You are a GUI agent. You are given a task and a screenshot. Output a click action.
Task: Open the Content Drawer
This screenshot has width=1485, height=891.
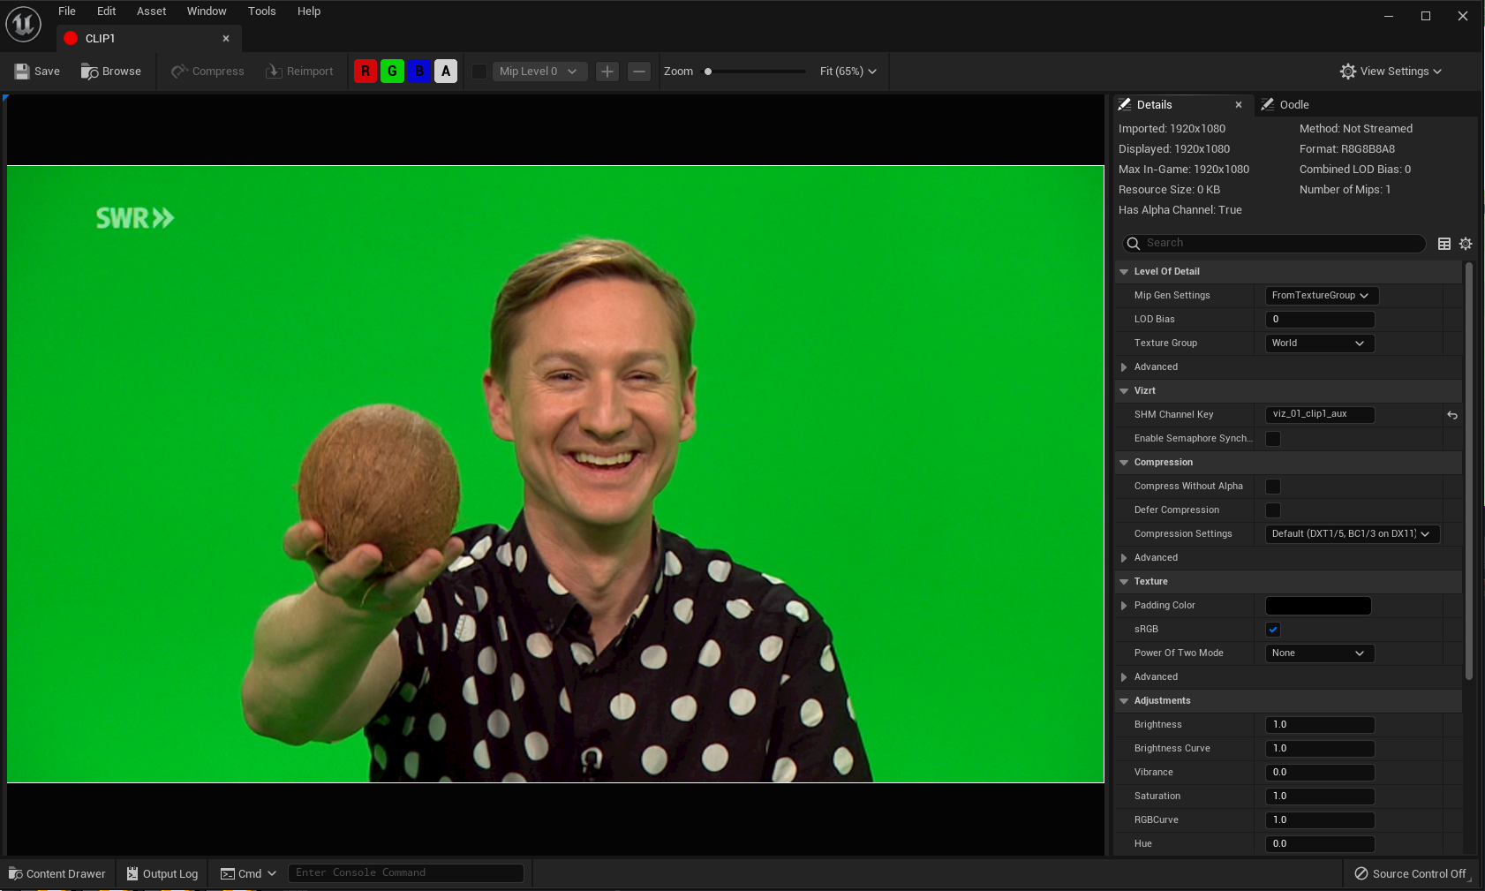point(57,873)
